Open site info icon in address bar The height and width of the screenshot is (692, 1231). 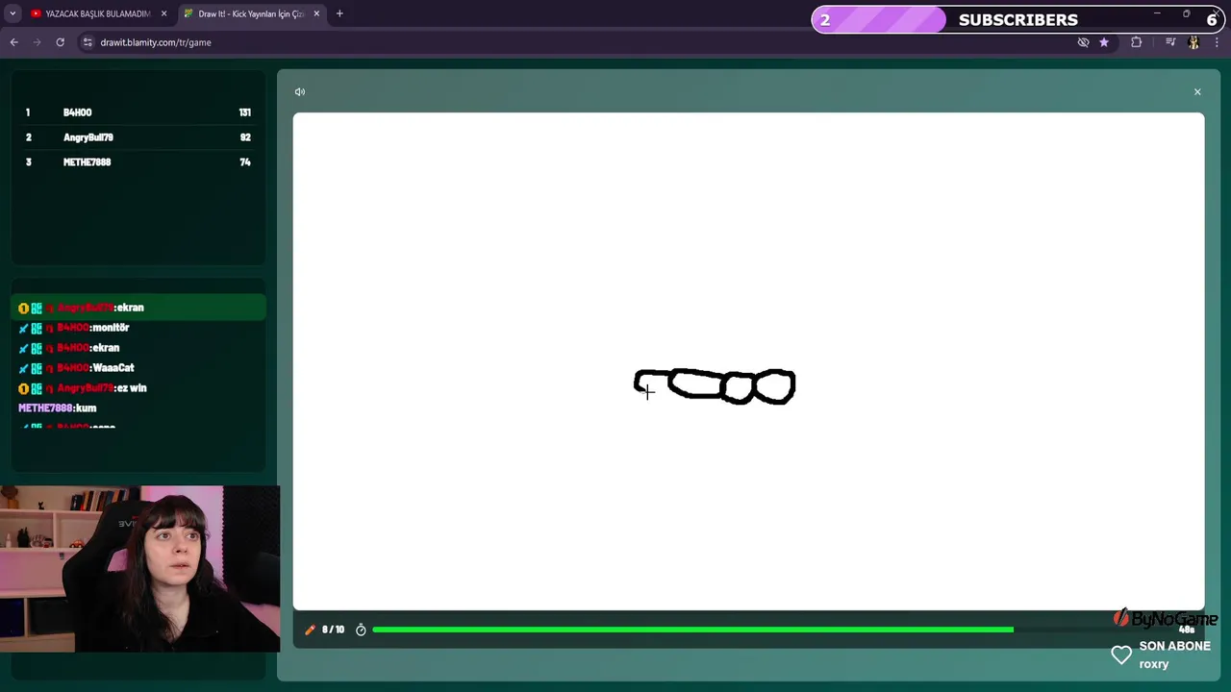point(88,42)
